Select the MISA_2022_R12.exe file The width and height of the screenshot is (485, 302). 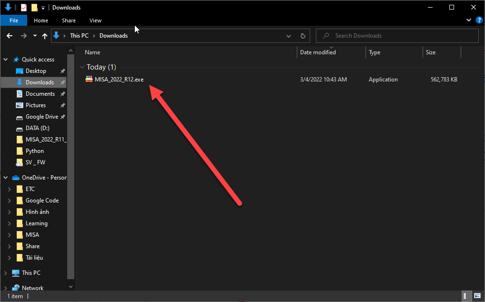point(119,80)
